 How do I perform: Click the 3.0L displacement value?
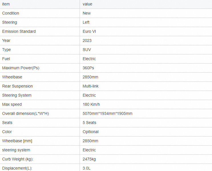point(86,168)
